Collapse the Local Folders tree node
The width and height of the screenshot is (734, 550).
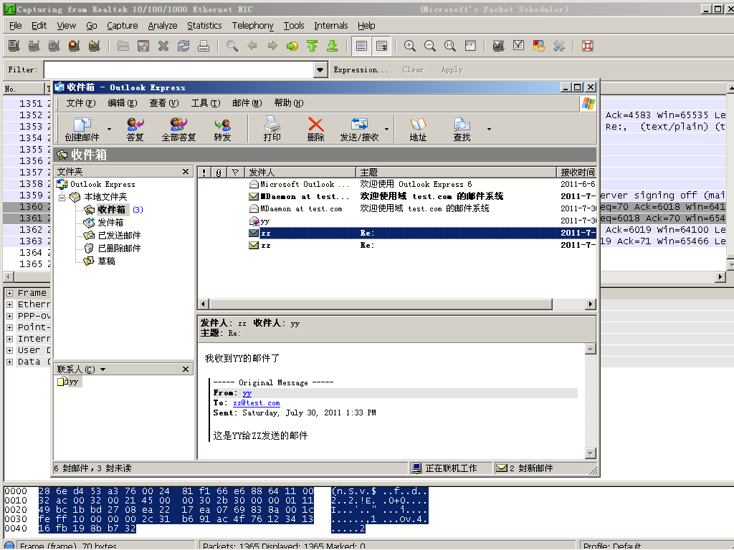(x=62, y=198)
